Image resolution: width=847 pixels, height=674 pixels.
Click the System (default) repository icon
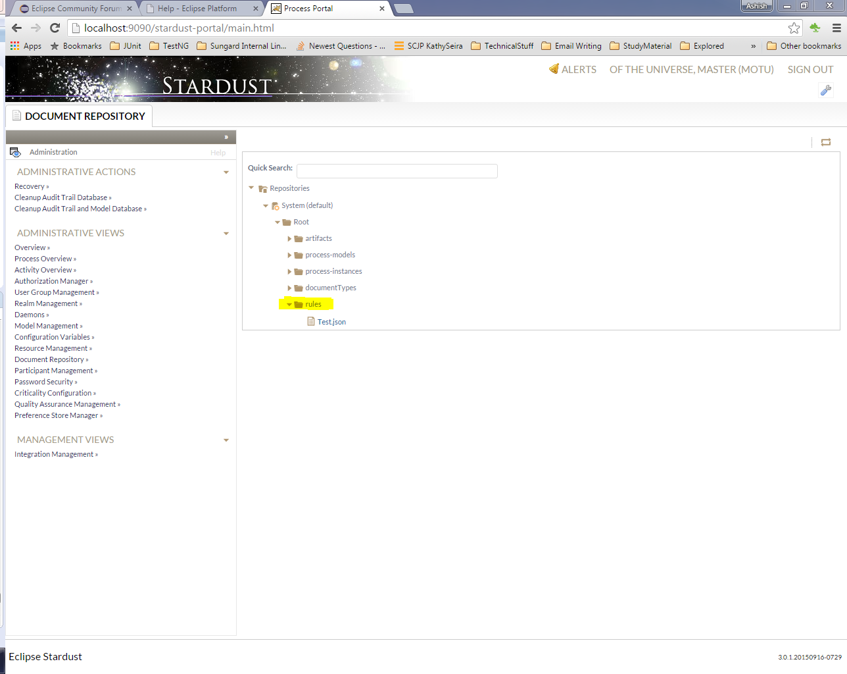(x=275, y=206)
